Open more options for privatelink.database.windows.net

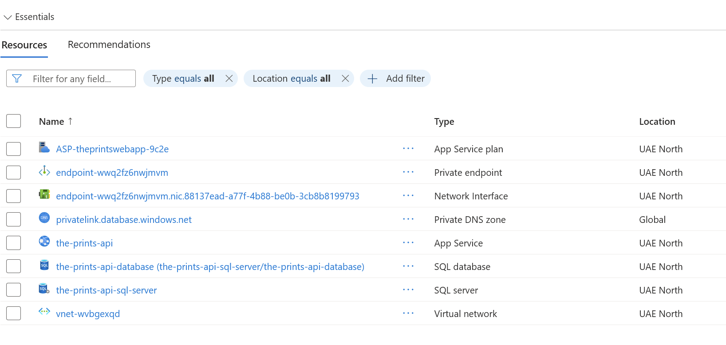point(408,219)
